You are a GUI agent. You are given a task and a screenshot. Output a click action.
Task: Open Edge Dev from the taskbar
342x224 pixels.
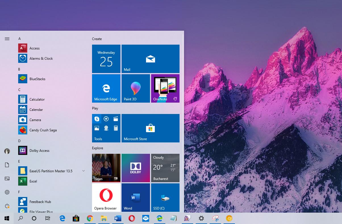(x=159, y=218)
